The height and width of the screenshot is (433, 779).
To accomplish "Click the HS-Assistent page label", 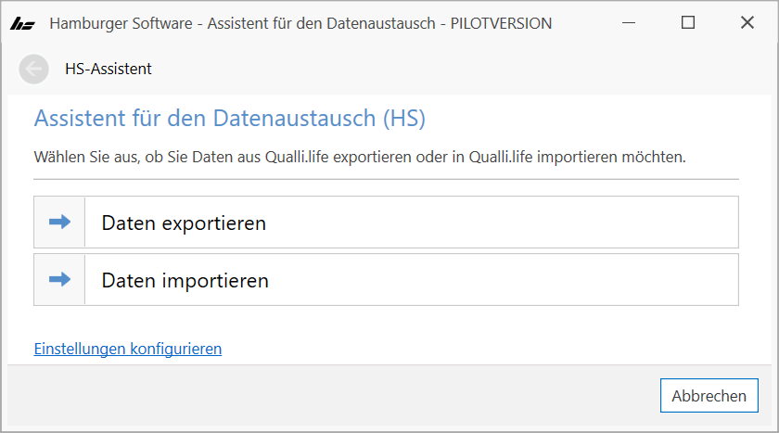I will coord(109,69).
